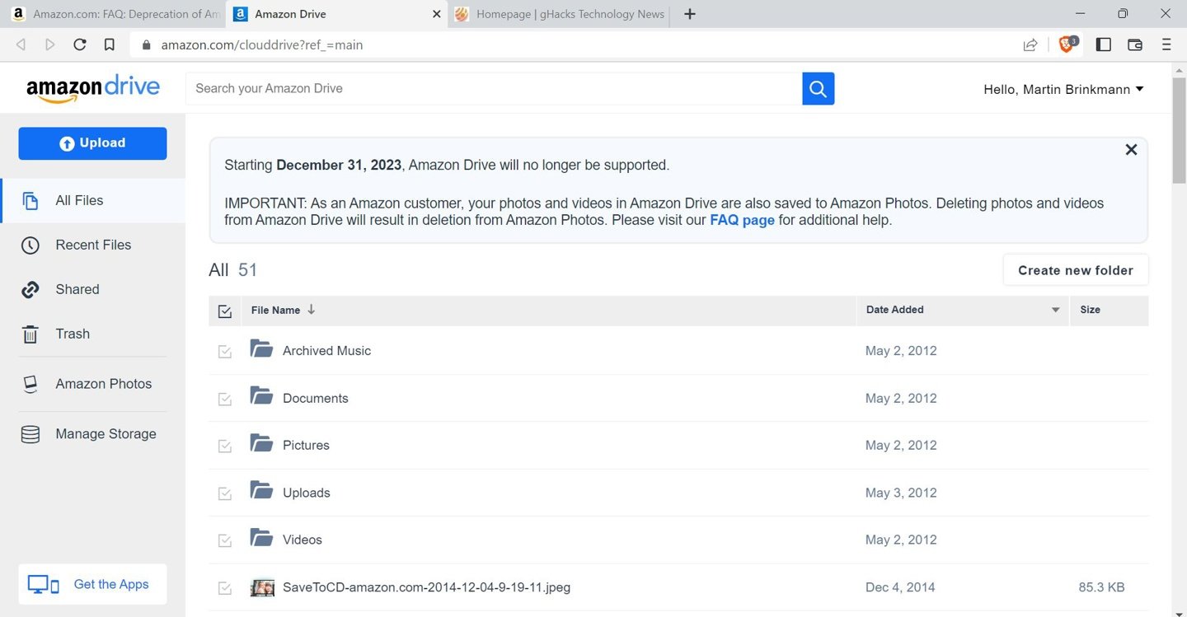Check the select-all box in the header row
Viewport: 1187px width, 617px height.
(x=224, y=311)
